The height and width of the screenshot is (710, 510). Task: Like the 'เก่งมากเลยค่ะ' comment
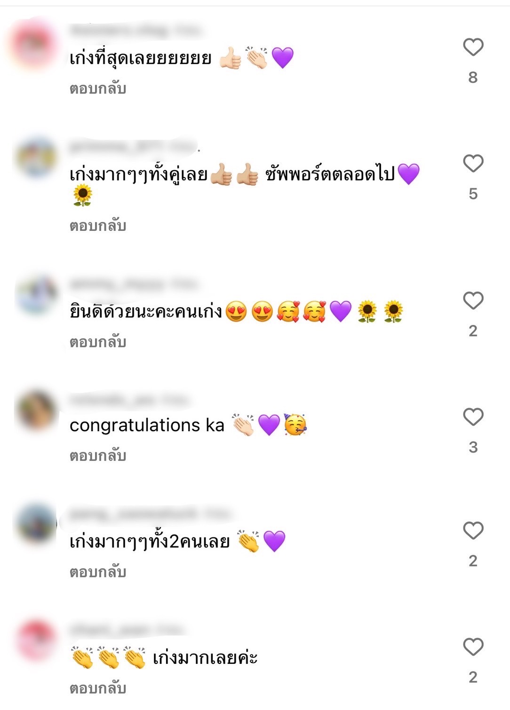473,647
